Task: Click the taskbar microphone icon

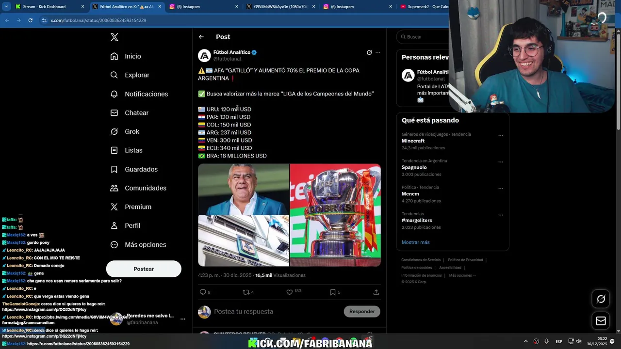Action: click(547, 341)
